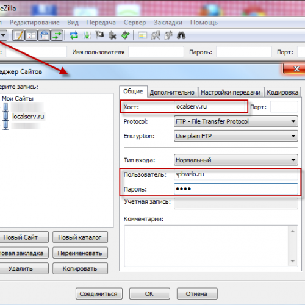305x305 pixels.
Task: Open the Тип входа dropdown
Action: (236, 160)
